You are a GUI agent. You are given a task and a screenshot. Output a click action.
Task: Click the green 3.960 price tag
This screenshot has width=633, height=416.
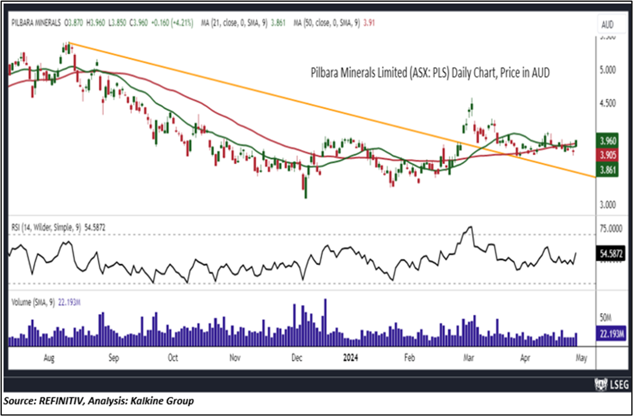[607, 141]
